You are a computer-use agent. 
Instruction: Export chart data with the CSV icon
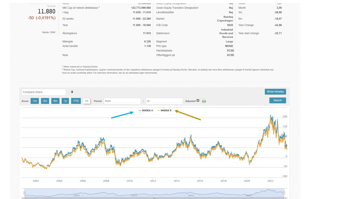coord(204,101)
